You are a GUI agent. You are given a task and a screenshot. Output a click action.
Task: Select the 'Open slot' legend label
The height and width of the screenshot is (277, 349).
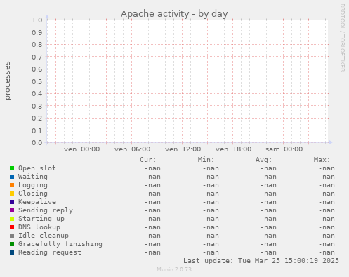pos(37,168)
